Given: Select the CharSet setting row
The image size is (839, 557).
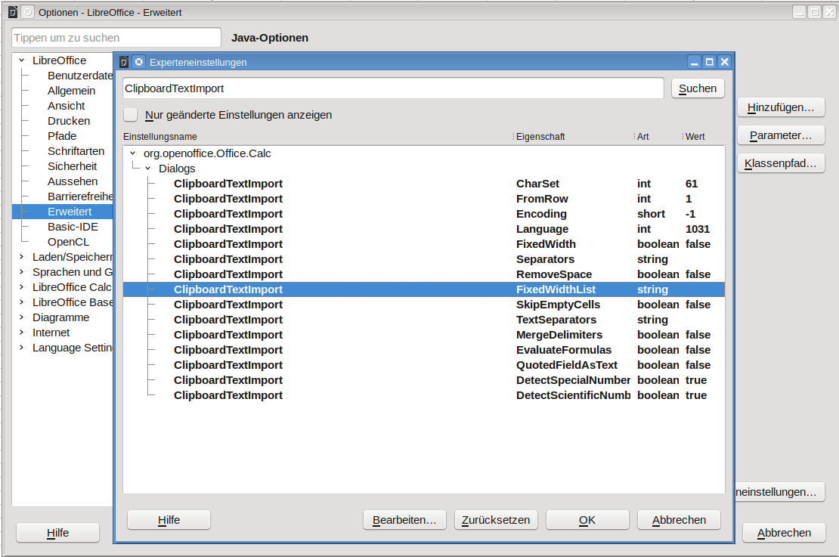Looking at the screenshot, I should (x=424, y=184).
